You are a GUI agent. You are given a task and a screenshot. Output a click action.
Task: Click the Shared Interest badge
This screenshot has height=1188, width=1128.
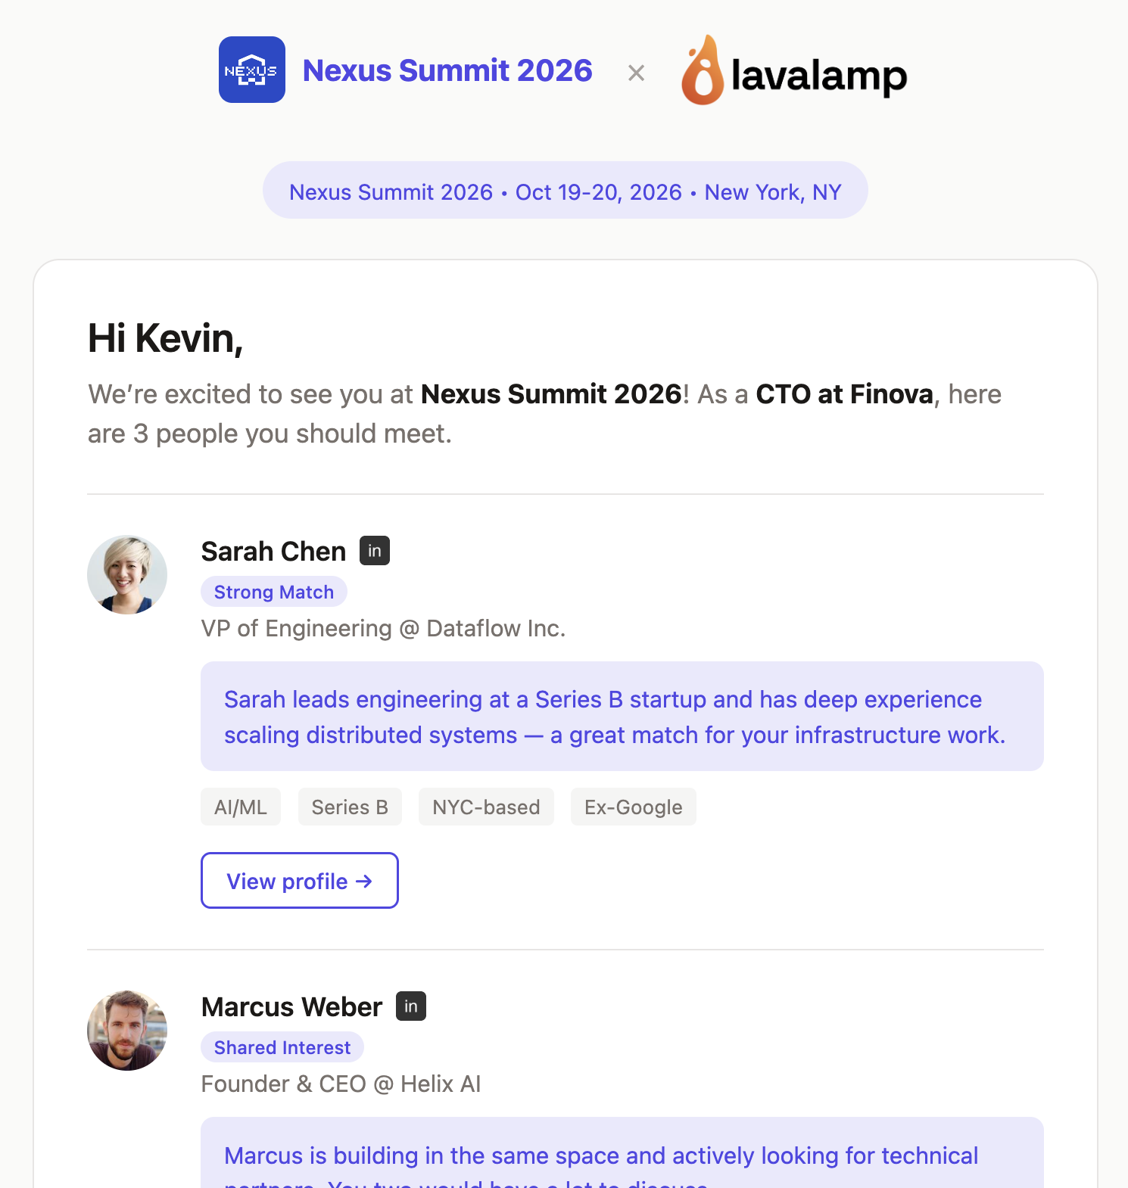(x=282, y=1047)
